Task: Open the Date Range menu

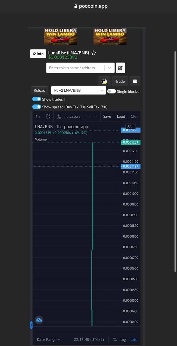Action: (49, 340)
